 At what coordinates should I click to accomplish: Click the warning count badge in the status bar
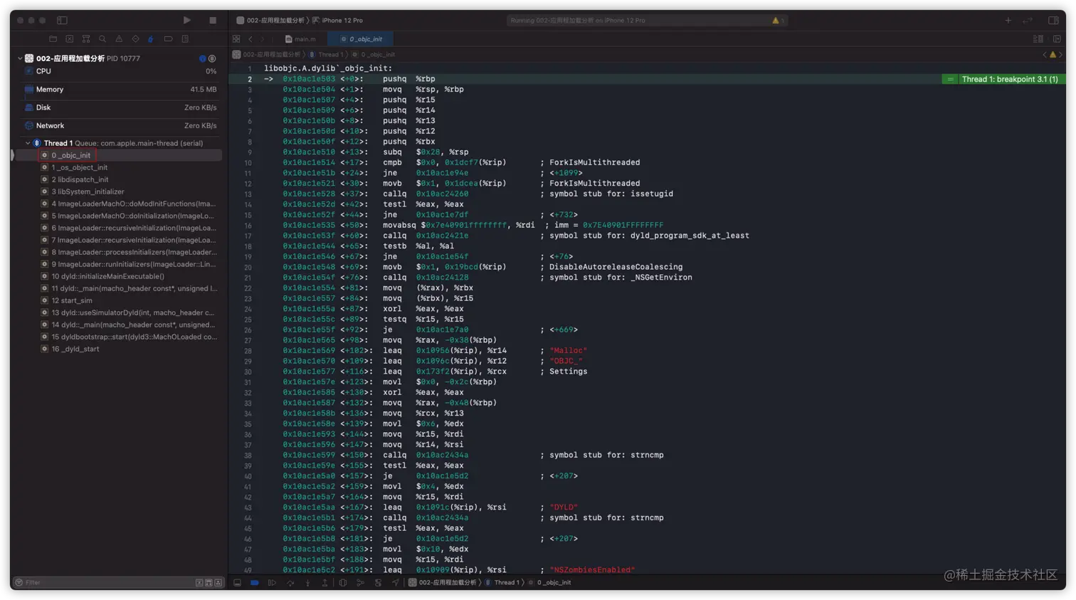[778, 21]
